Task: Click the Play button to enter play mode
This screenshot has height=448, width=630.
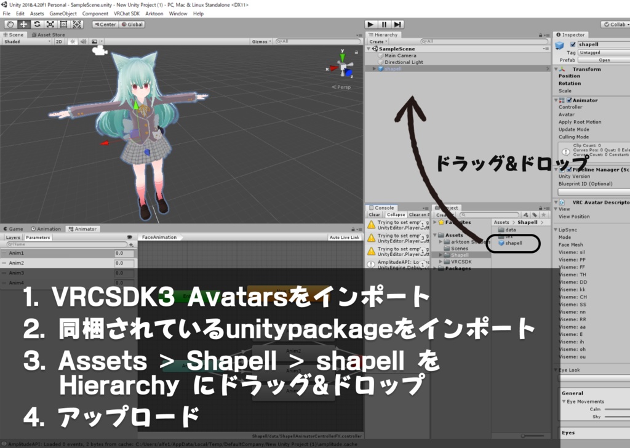Action: click(370, 24)
